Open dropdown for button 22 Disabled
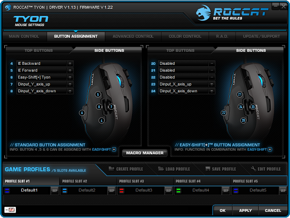Image resolution: width=290 pixels, height=218 pixels. click(212, 77)
